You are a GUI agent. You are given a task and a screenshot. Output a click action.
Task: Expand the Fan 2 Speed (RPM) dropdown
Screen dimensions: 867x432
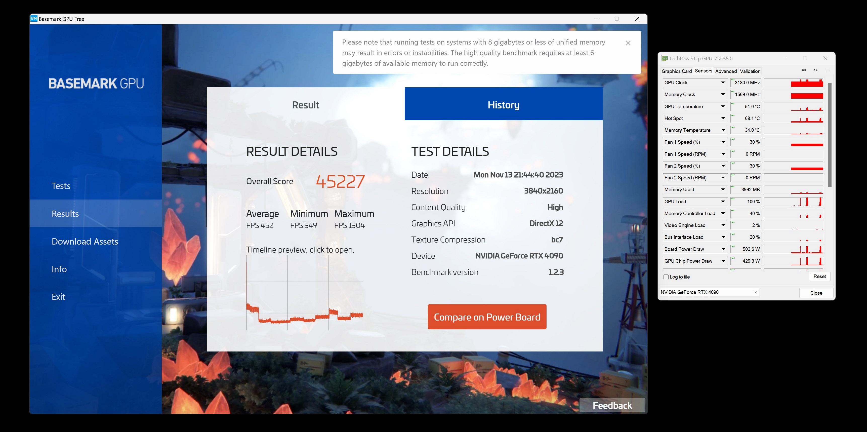(723, 178)
